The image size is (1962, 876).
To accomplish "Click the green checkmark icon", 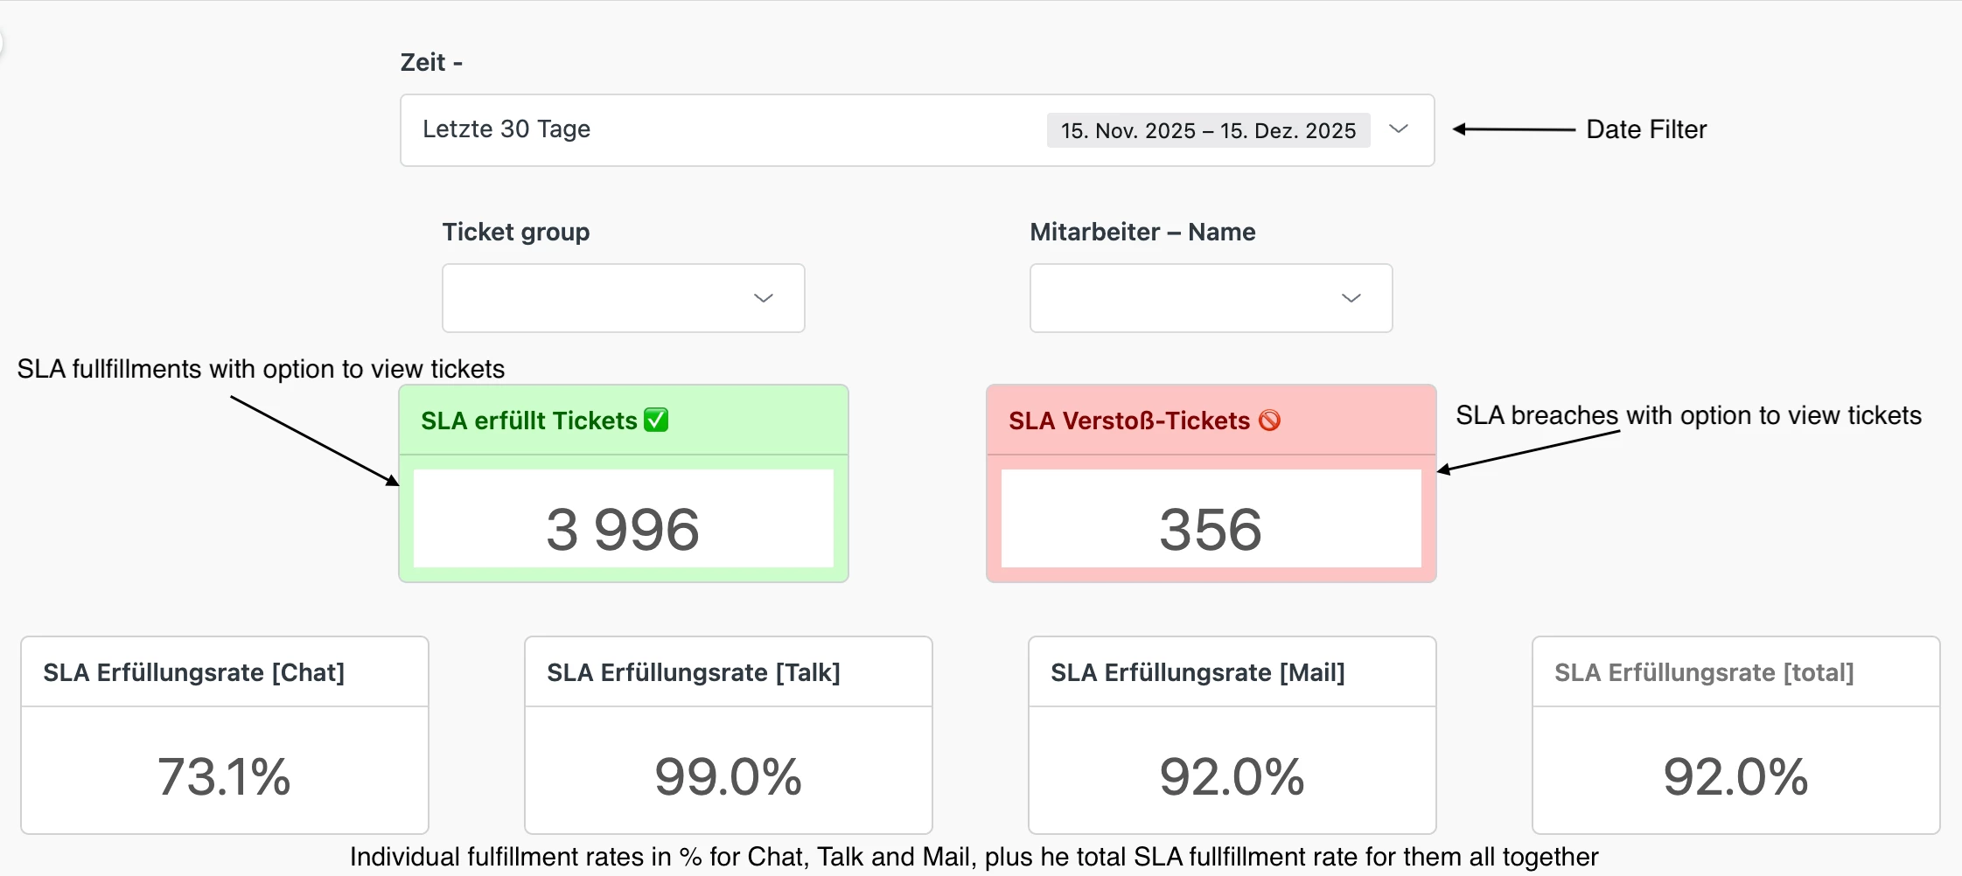I will 656,421.
